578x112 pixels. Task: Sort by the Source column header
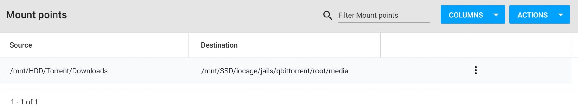click(x=21, y=45)
